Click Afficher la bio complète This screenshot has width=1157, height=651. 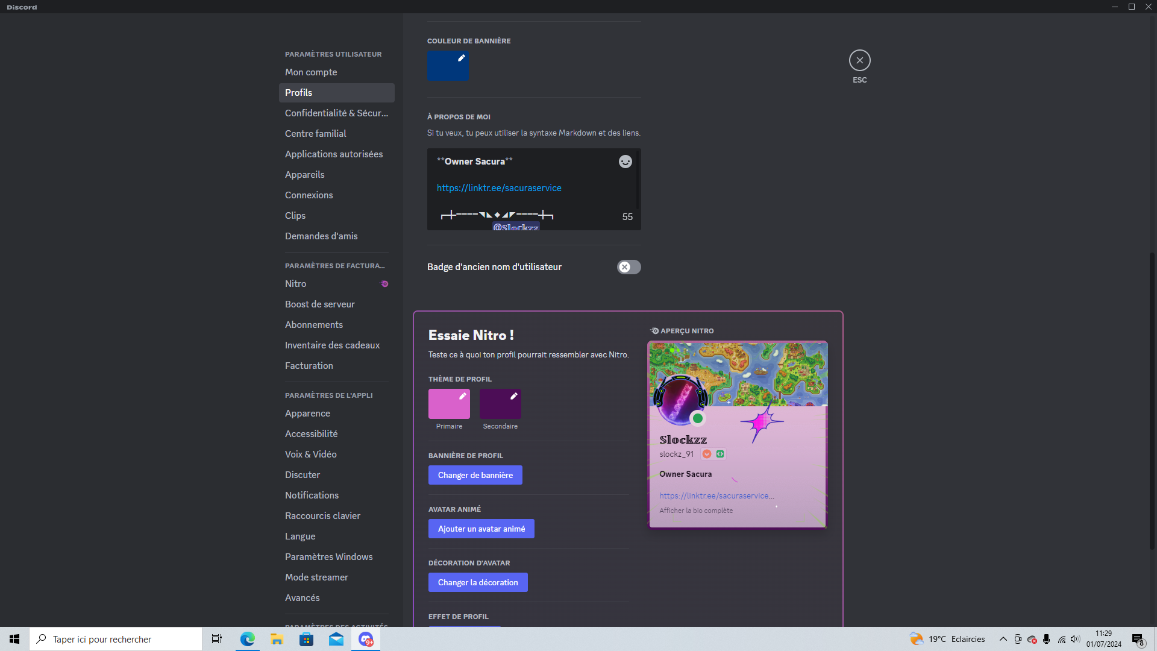pyautogui.click(x=696, y=511)
